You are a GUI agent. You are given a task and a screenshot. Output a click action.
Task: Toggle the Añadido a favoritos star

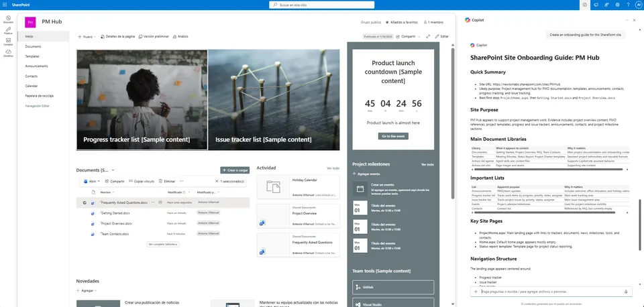pyautogui.click(x=402, y=22)
